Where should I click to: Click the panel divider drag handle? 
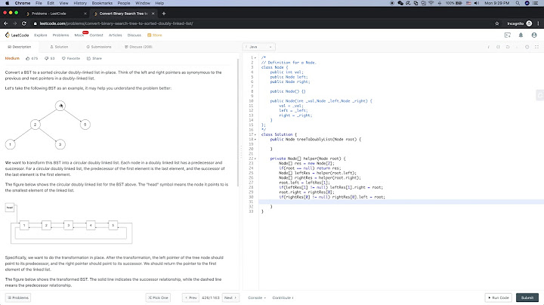241,152
